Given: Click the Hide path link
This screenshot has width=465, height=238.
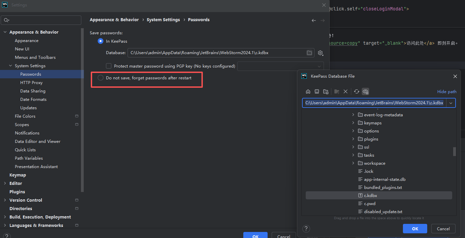Looking at the screenshot, I should [x=447, y=91].
